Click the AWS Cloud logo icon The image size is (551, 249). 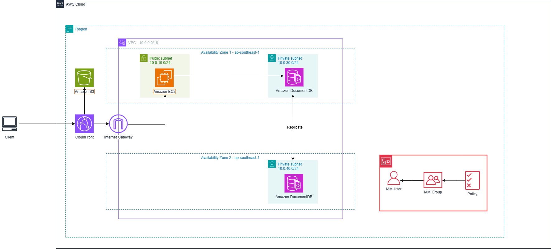[x=60, y=4]
